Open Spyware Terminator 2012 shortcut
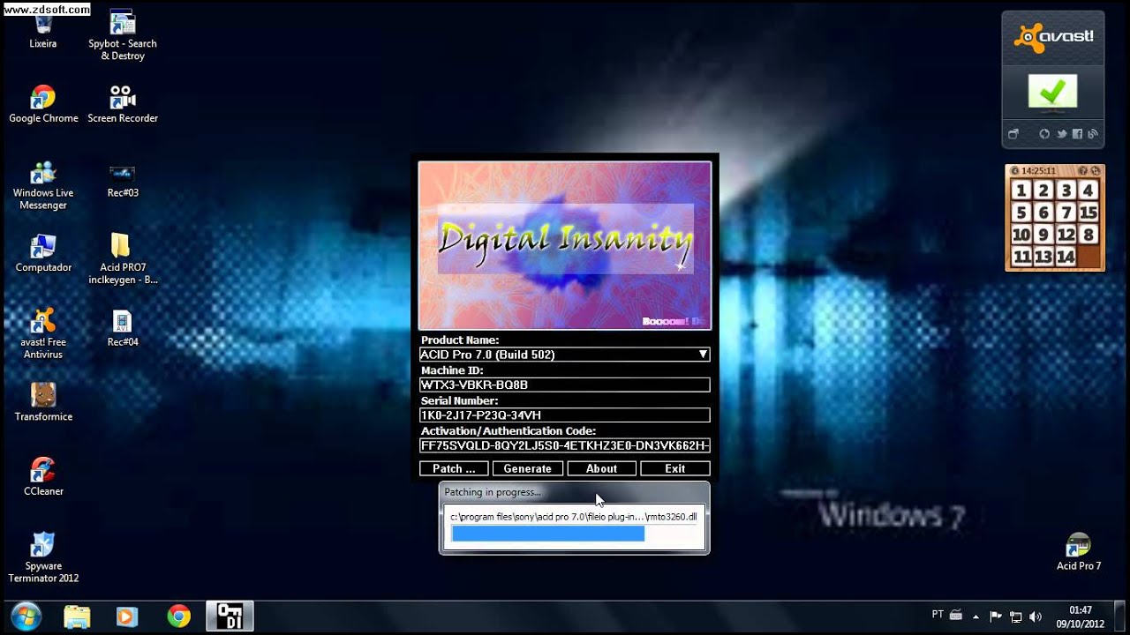Image resolution: width=1130 pixels, height=635 pixels. (x=43, y=558)
